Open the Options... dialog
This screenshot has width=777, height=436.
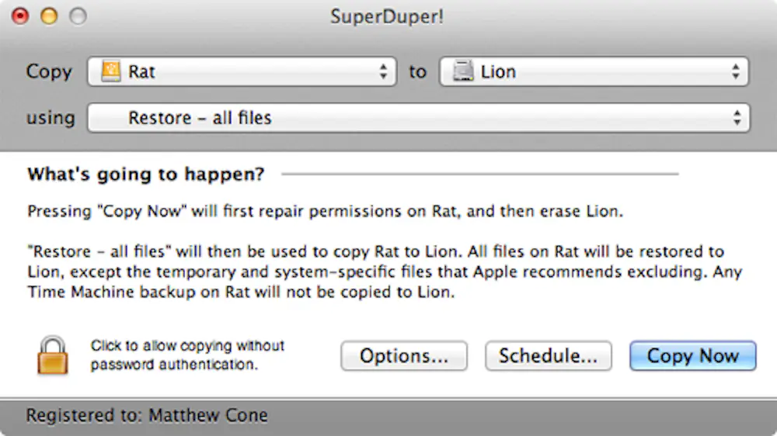click(404, 356)
